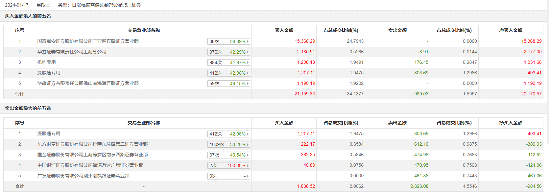Open 中国银河证券福清万达广场营业部 link
Viewport: 549px width, 196px height.
click(x=90, y=165)
